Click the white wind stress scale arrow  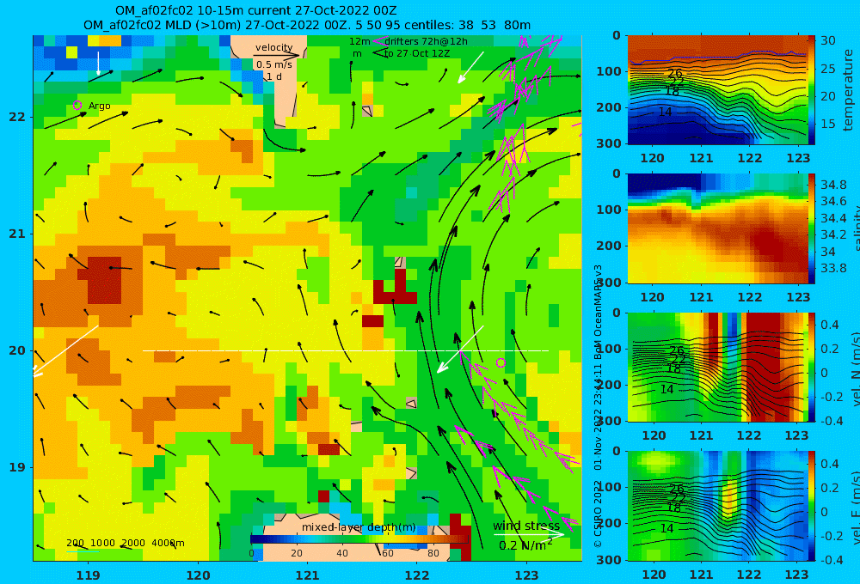click(529, 534)
